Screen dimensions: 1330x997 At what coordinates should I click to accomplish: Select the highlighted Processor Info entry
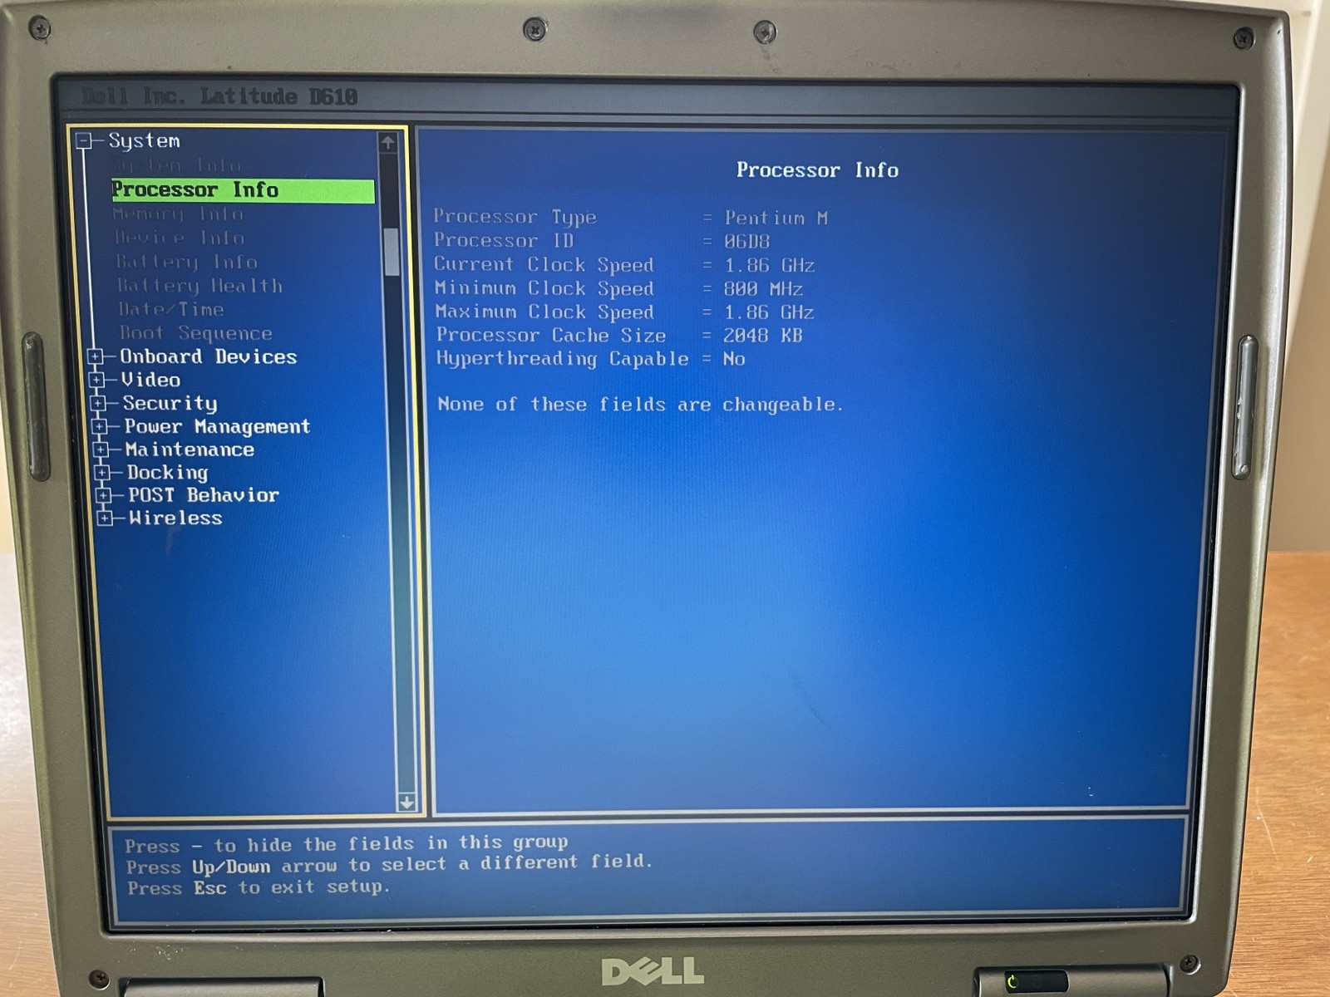[243, 190]
